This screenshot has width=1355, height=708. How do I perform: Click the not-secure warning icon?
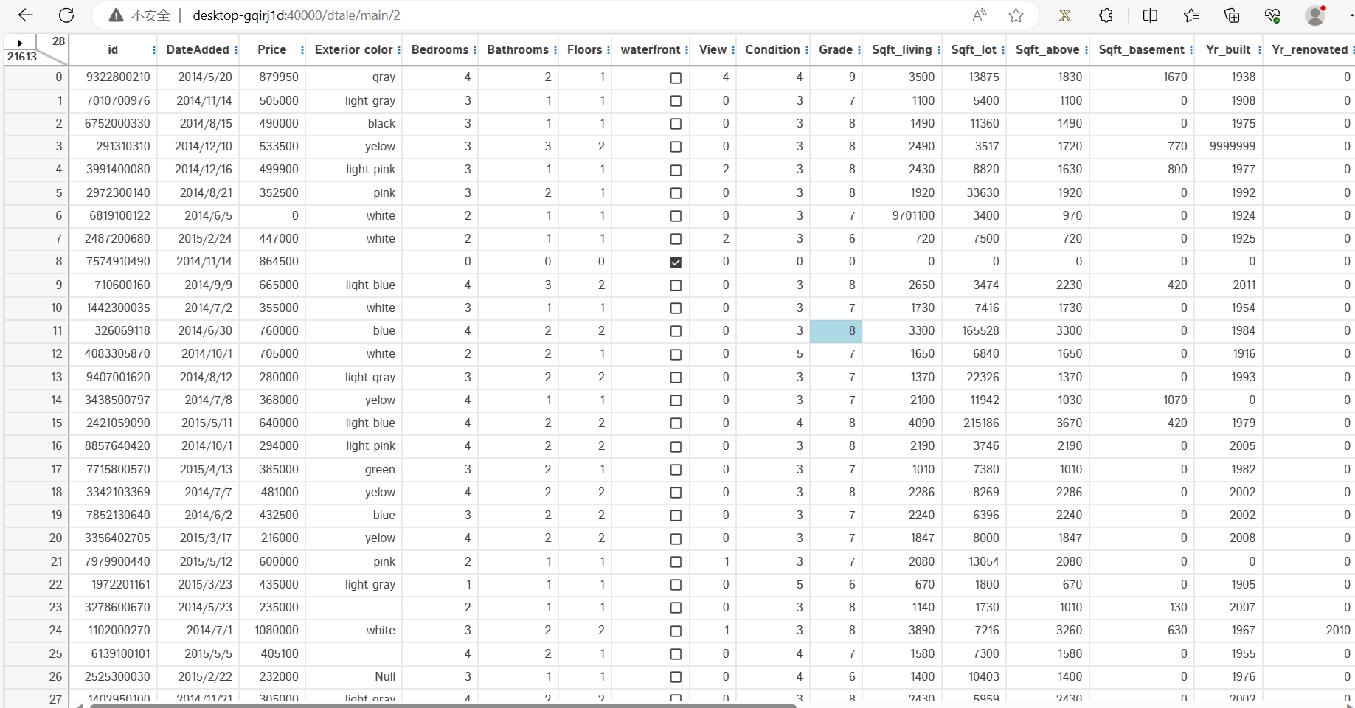coord(116,15)
